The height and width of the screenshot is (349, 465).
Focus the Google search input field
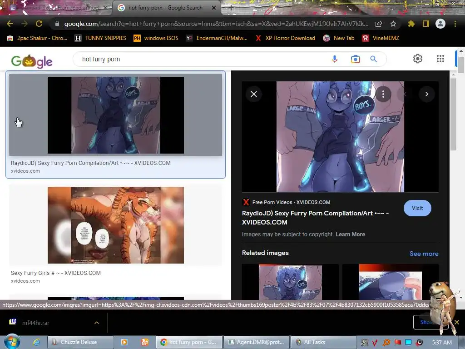click(x=202, y=59)
